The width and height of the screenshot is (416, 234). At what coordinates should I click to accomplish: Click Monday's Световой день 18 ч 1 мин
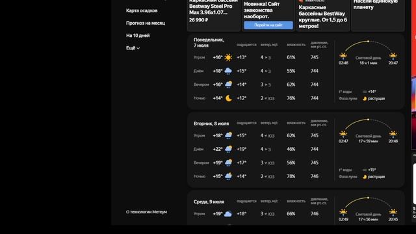click(x=369, y=60)
